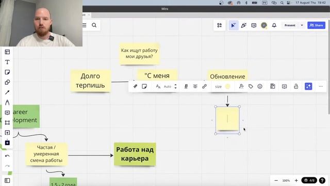Open more apps plus button
The image size is (330, 186).
pyautogui.click(x=7, y=143)
